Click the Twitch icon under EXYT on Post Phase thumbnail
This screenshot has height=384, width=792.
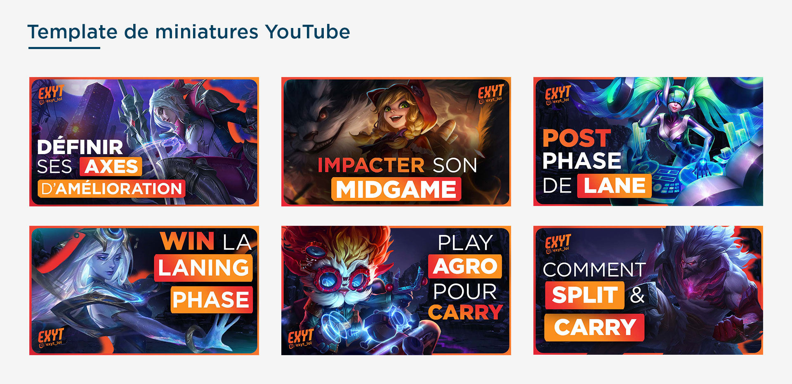coord(549,102)
